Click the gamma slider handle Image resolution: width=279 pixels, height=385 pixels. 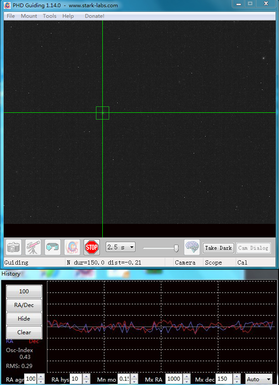pos(176,248)
